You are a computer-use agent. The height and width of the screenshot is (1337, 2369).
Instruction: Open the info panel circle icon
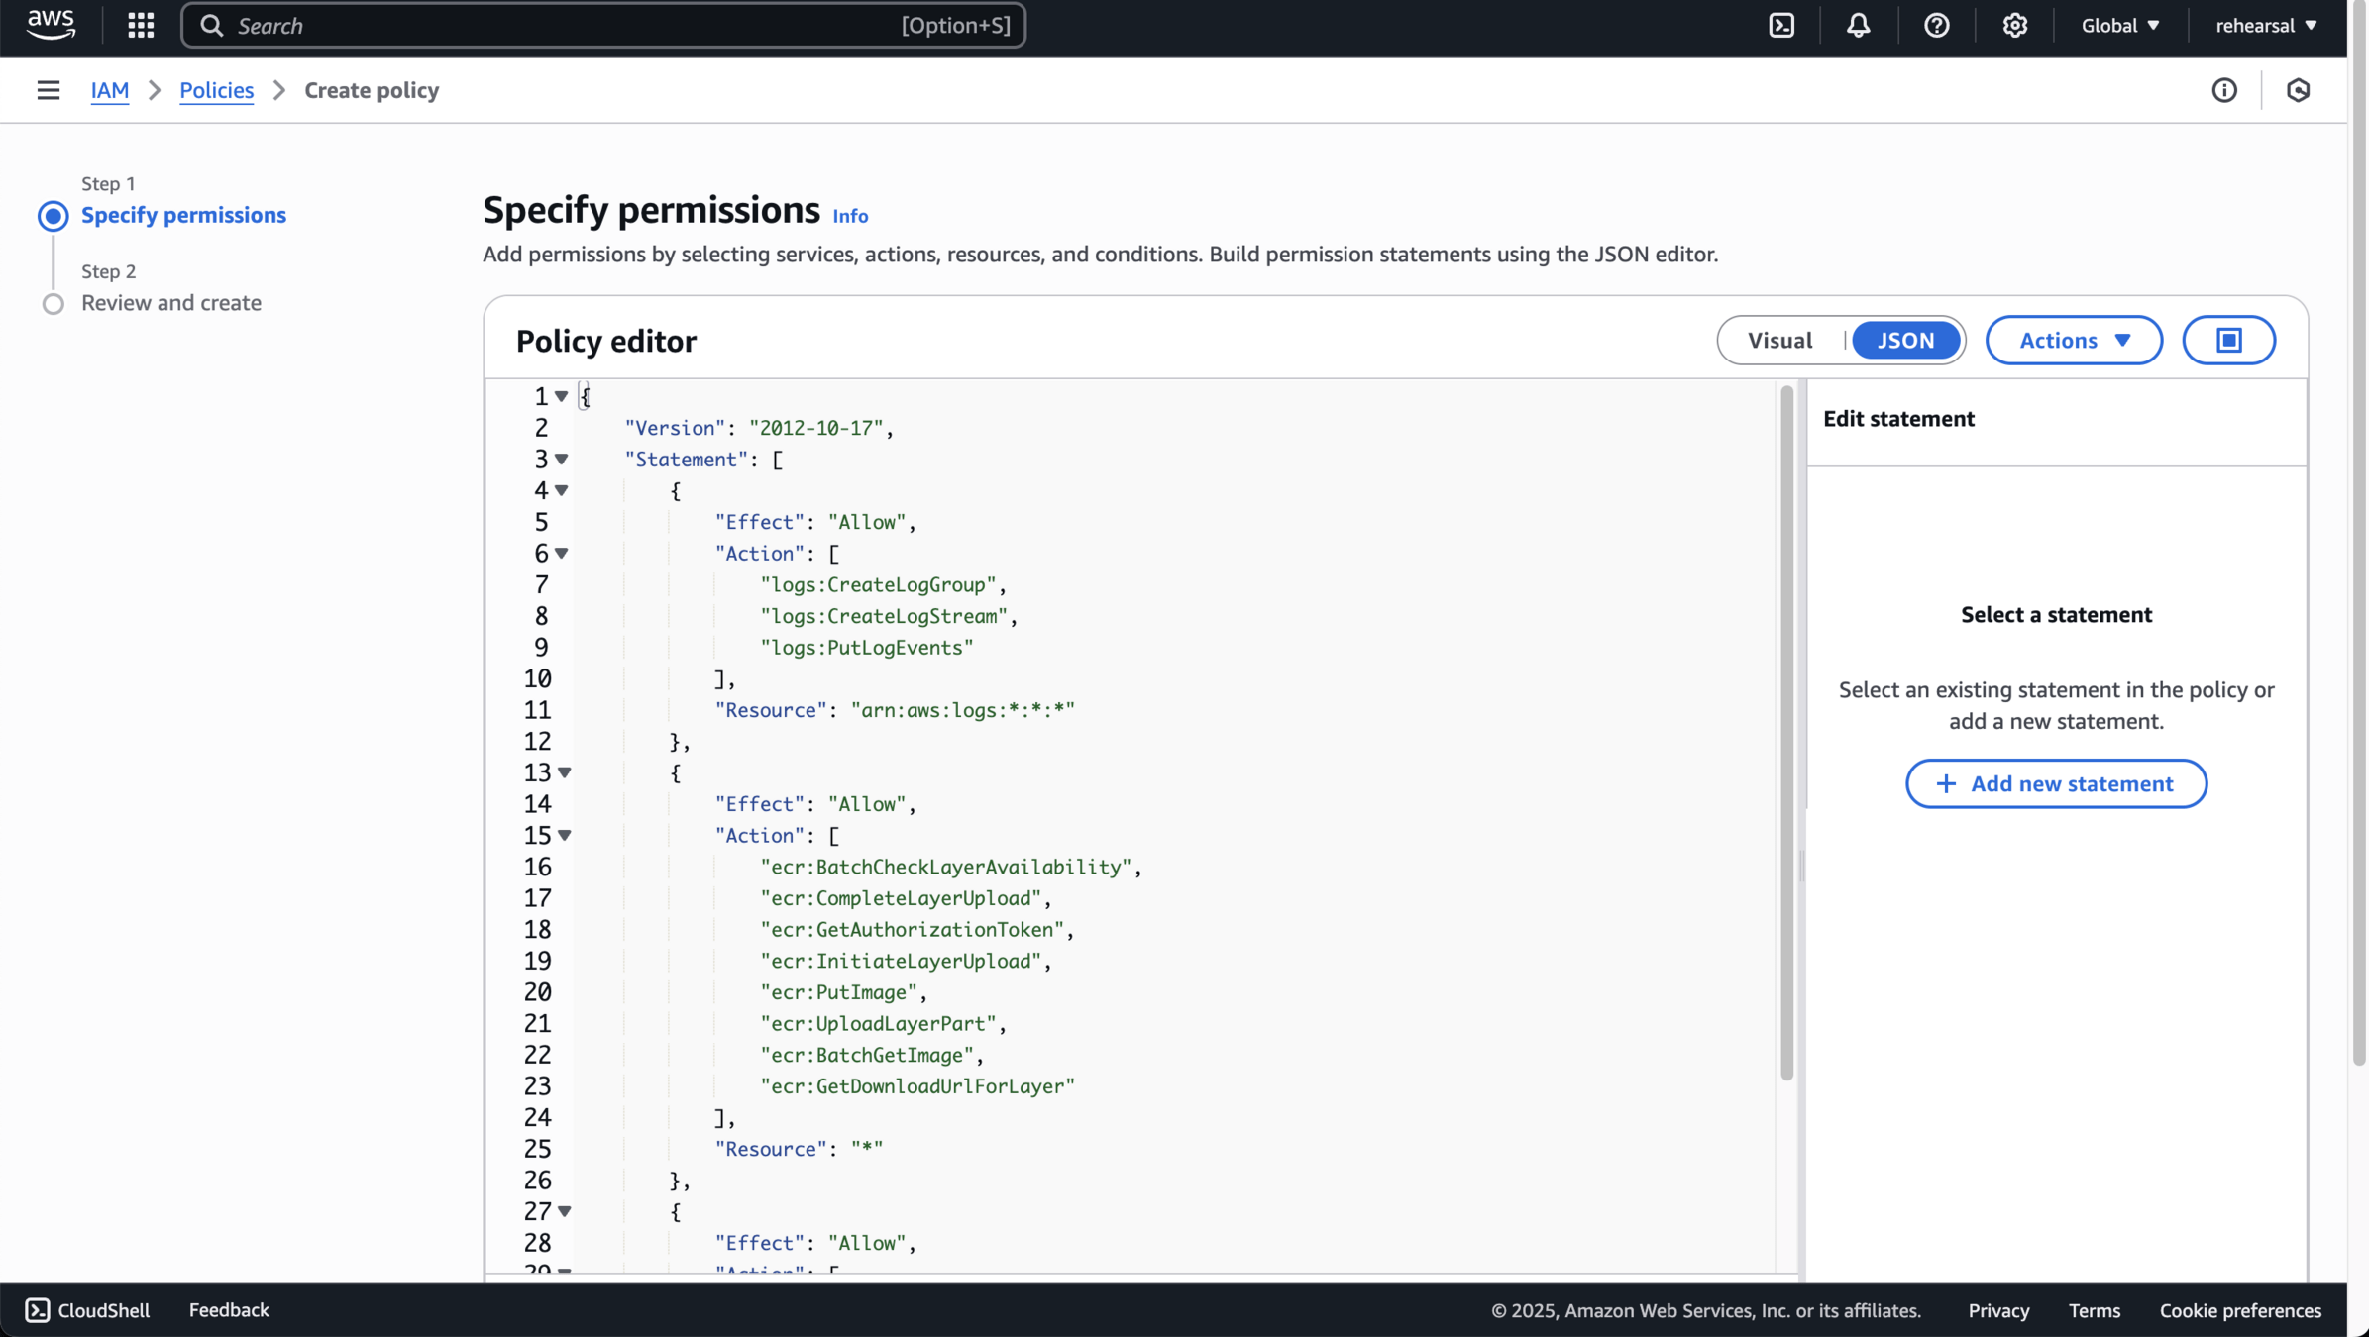click(x=2224, y=90)
